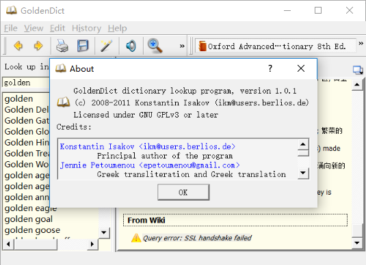
Task: Select 'golden ann' entry in word list
Action: (x=27, y=197)
